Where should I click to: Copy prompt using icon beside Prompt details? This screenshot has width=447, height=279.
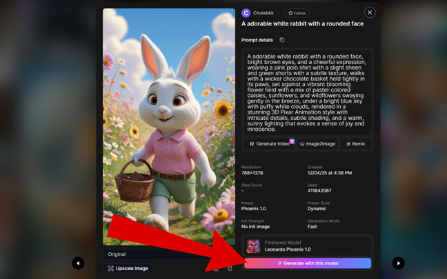tap(281, 40)
